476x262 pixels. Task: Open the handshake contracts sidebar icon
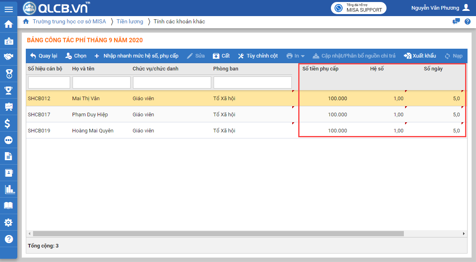click(x=8, y=57)
